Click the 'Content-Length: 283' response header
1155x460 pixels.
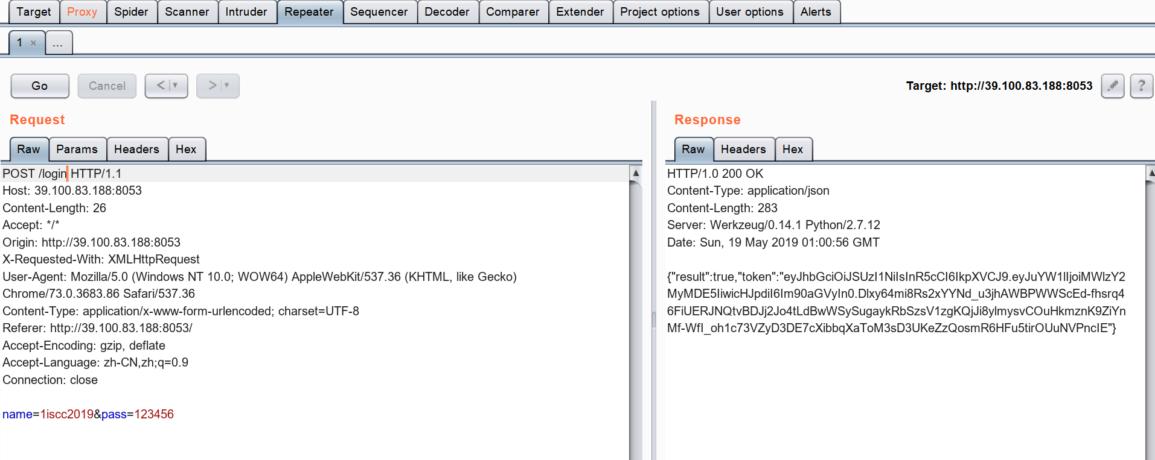723,208
